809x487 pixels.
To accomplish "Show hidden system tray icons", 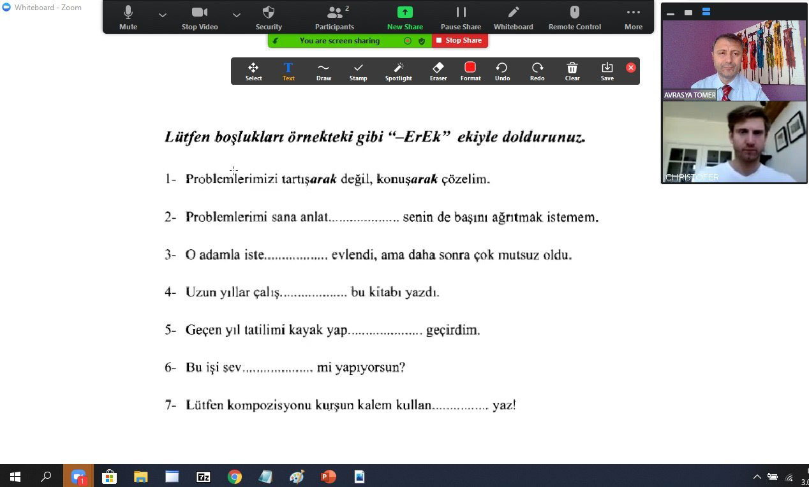I will tap(757, 477).
